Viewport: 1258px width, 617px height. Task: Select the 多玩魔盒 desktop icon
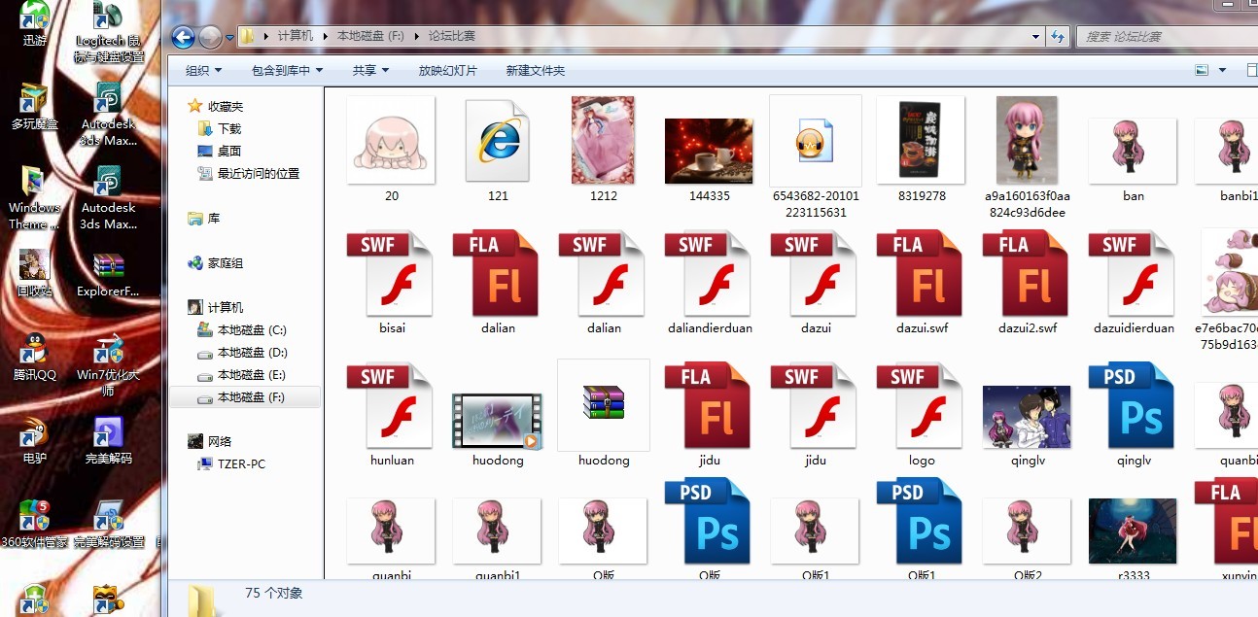point(35,107)
